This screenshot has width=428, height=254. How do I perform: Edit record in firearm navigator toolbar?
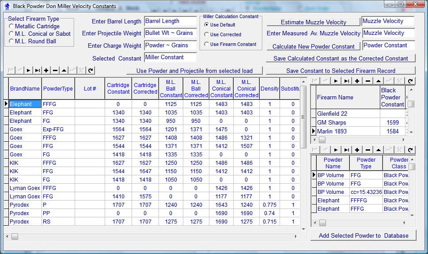[379, 81]
